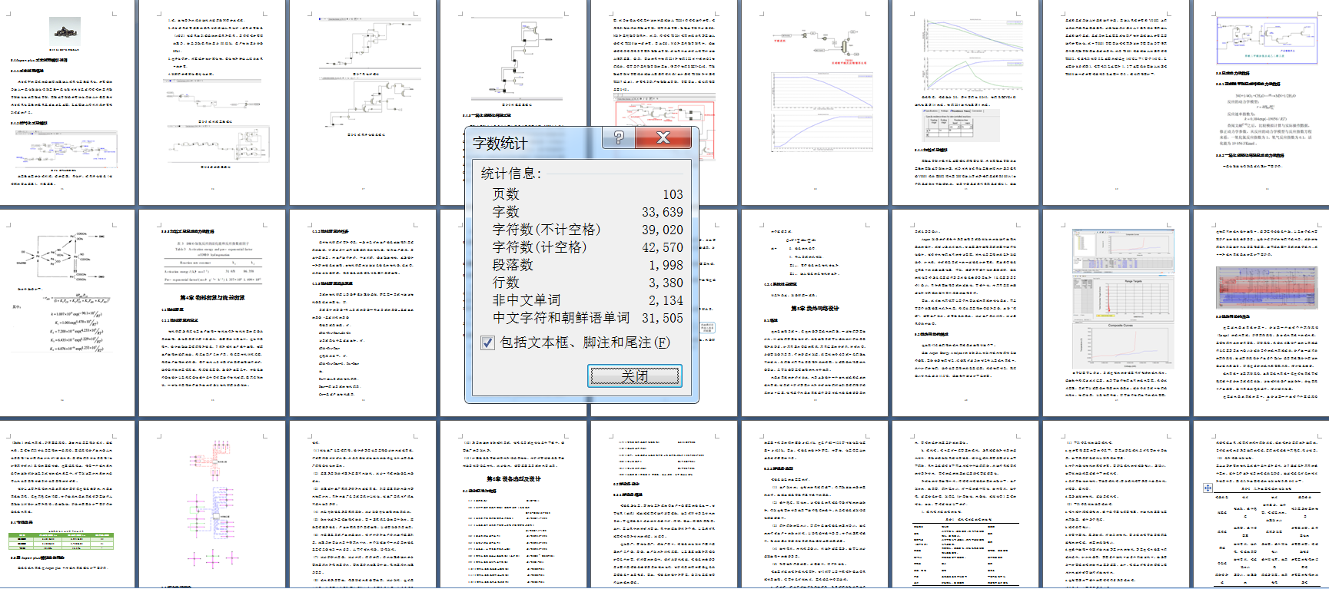1329x589 pixels.
Task: Click the help question-mark button in 字数统计 dialog
Action: [x=619, y=138]
